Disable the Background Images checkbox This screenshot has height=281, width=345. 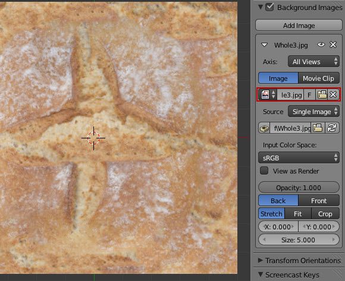pos(269,7)
